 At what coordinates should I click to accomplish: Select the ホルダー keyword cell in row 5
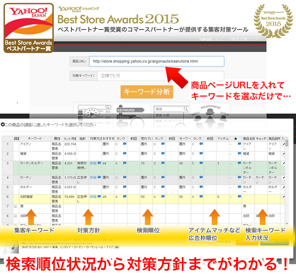click(35, 189)
